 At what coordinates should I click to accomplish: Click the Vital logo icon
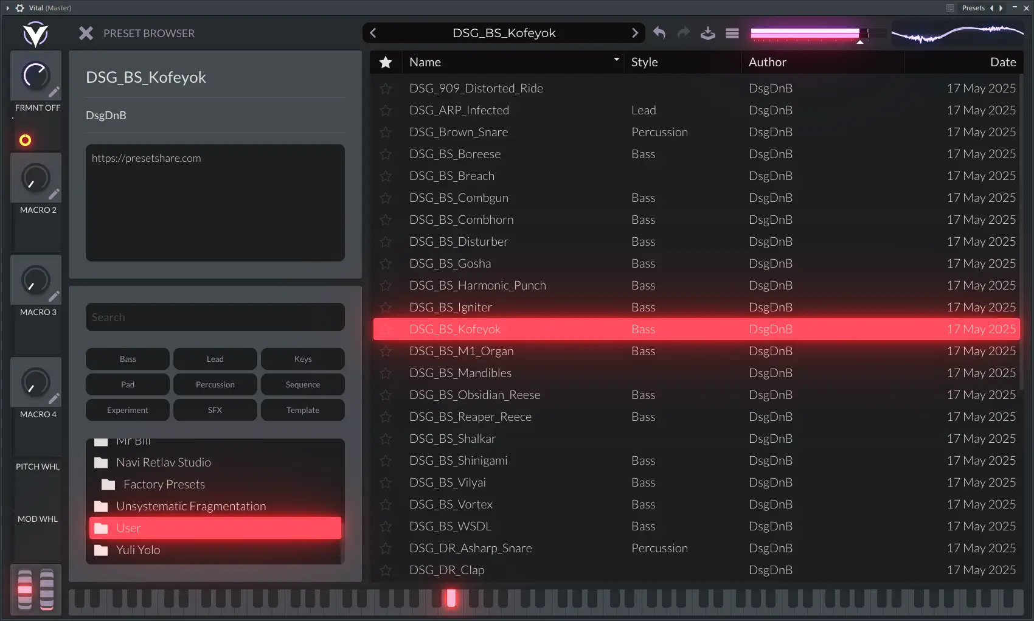[35, 34]
